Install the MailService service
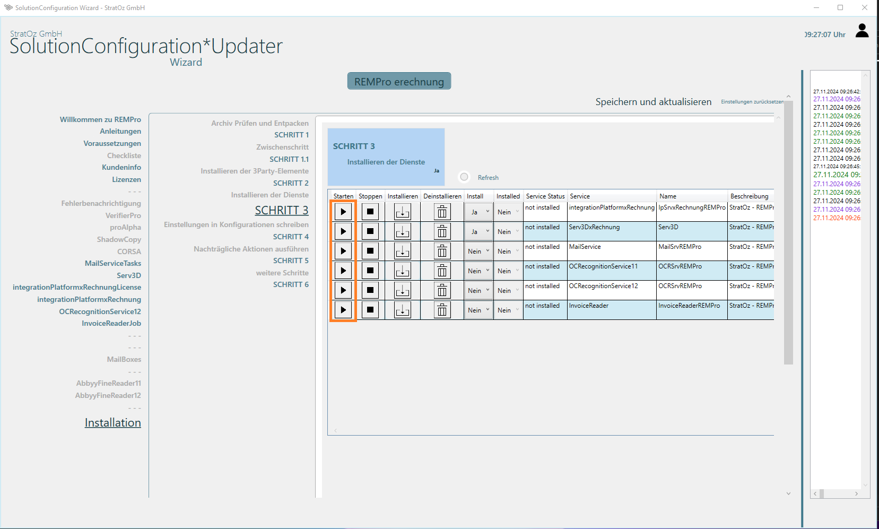This screenshot has width=879, height=529. (x=402, y=251)
